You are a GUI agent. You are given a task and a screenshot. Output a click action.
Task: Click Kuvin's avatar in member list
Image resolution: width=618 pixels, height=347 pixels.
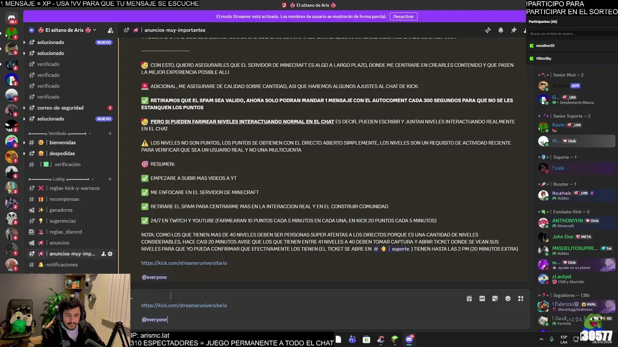543,127
